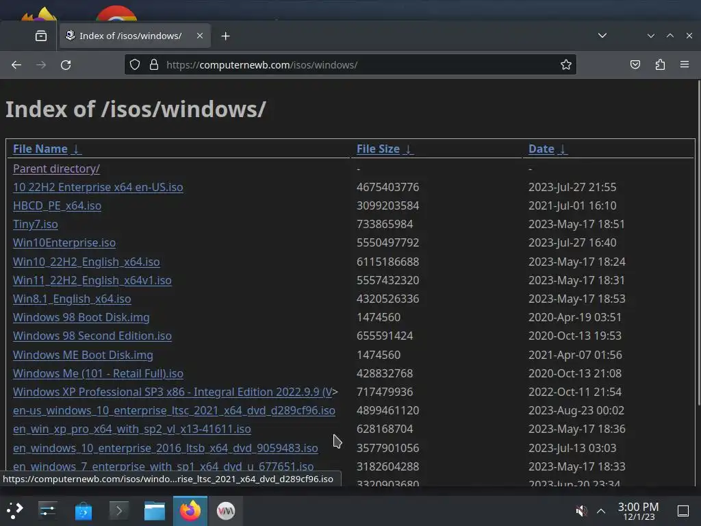Viewport: 701px width, 526px height.
Task: Download Windows ME Boot Disk.img
Action: [83, 355]
